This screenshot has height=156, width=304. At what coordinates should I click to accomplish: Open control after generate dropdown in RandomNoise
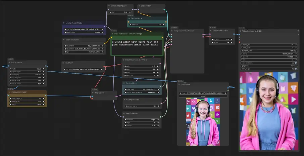pyautogui.click(x=142, y=93)
